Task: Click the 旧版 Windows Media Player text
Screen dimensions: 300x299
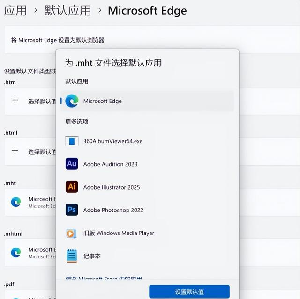Action: (x=119, y=233)
